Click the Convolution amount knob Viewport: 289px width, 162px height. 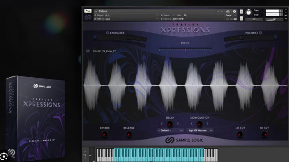[x=199, y=124]
